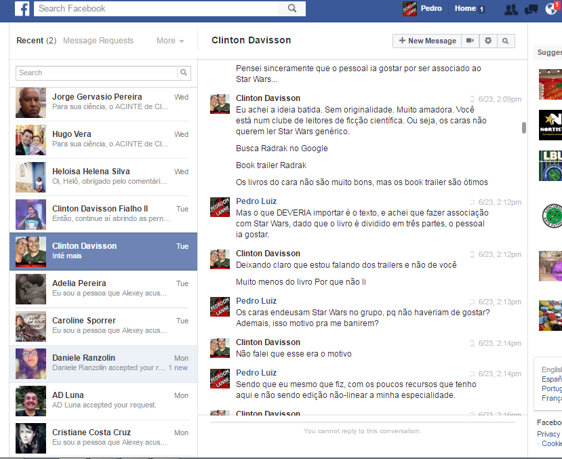The image size is (562, 459).
Task: Open Pedro profile link
Action: [431, 9]
